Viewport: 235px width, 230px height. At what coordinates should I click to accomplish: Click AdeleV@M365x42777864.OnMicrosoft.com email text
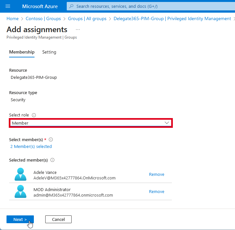[75, 178]
